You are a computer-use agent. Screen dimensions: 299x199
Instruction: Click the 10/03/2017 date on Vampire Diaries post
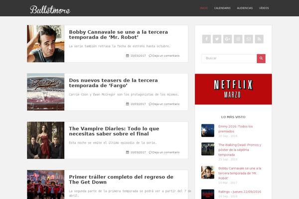tap(138, 152)
